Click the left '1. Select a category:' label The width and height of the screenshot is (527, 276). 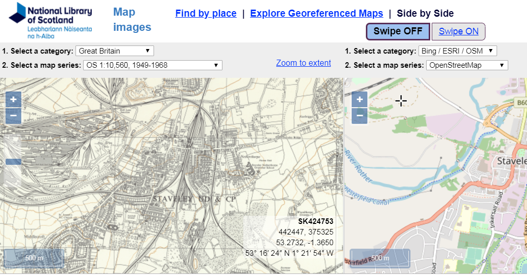(x=37, y=51)
